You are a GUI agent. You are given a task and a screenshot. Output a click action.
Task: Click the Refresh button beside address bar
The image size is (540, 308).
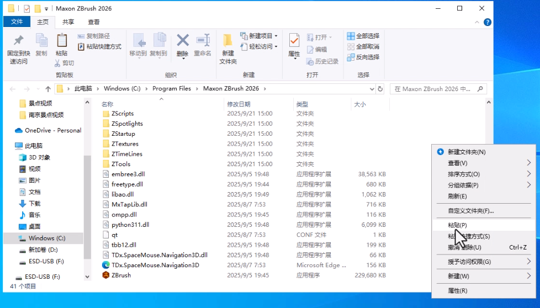point(380,89)
